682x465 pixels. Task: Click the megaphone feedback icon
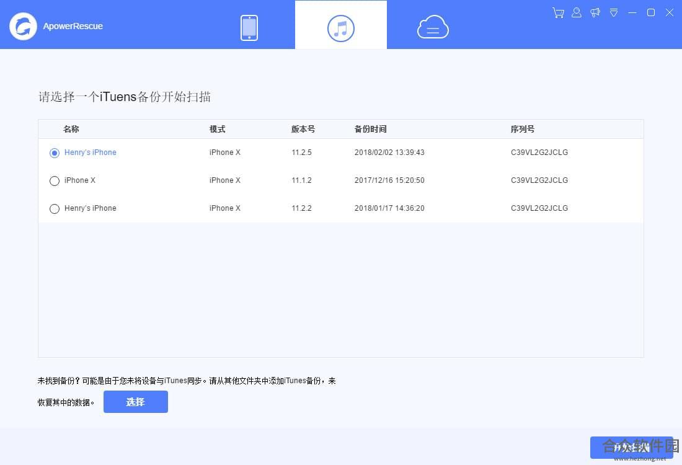pyautogui.click(x=595, y=12)
